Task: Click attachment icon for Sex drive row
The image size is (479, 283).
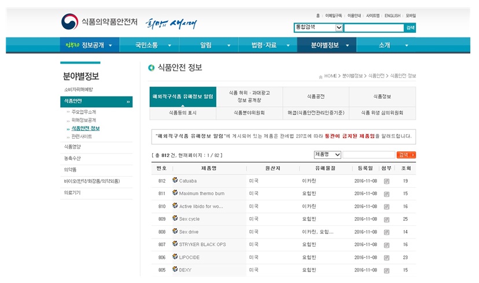Action: tap(386, 232)
